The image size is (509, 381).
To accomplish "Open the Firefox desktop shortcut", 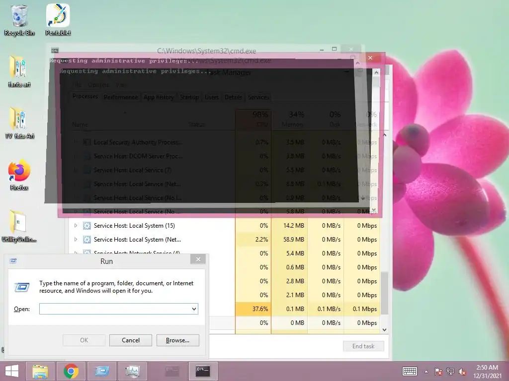I will [19, 175].
